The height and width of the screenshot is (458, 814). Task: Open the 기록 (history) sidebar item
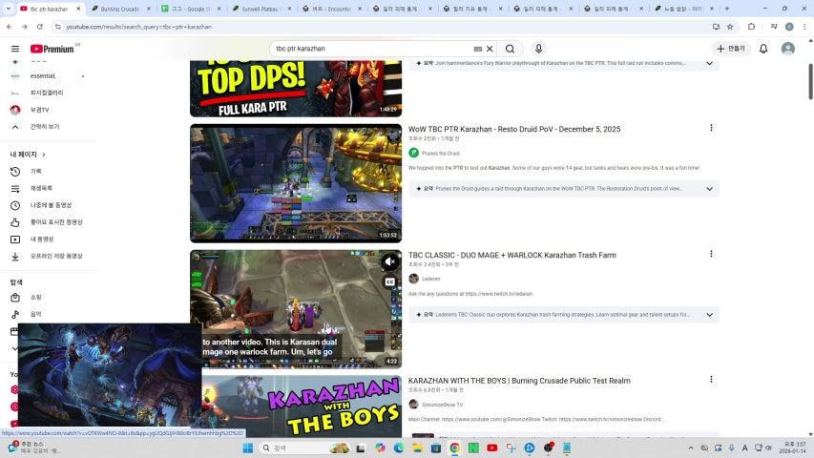point(35,172)
